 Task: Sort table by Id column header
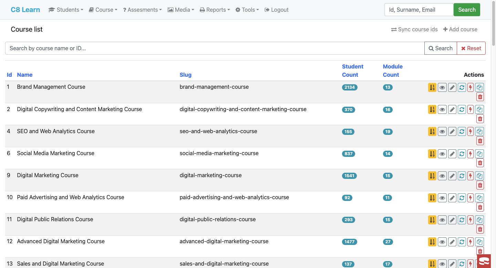[9, 75]
